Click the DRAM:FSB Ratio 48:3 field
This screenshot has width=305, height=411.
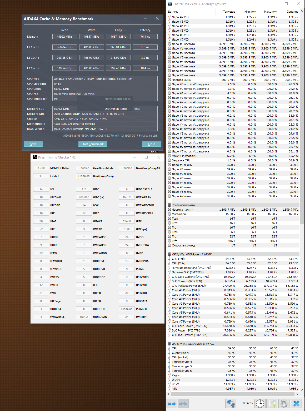click(x=145, y=109)
